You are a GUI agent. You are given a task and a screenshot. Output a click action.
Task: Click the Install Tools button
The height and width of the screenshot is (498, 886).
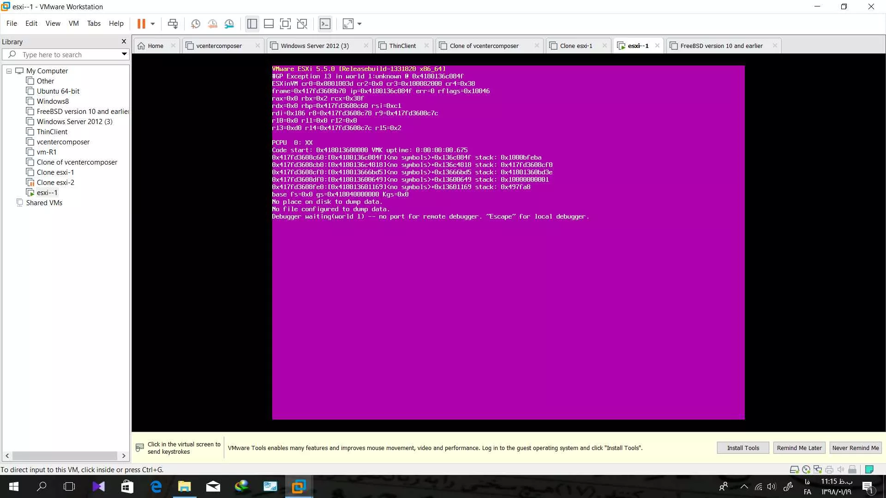click(743, 448)
